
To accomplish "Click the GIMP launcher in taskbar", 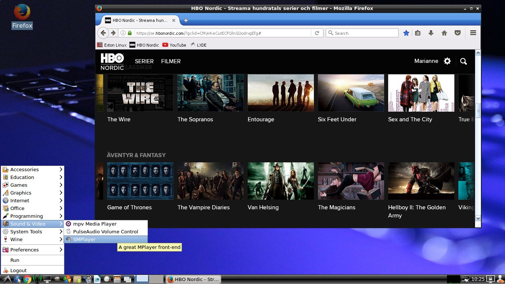I will [x=57, y=279].
